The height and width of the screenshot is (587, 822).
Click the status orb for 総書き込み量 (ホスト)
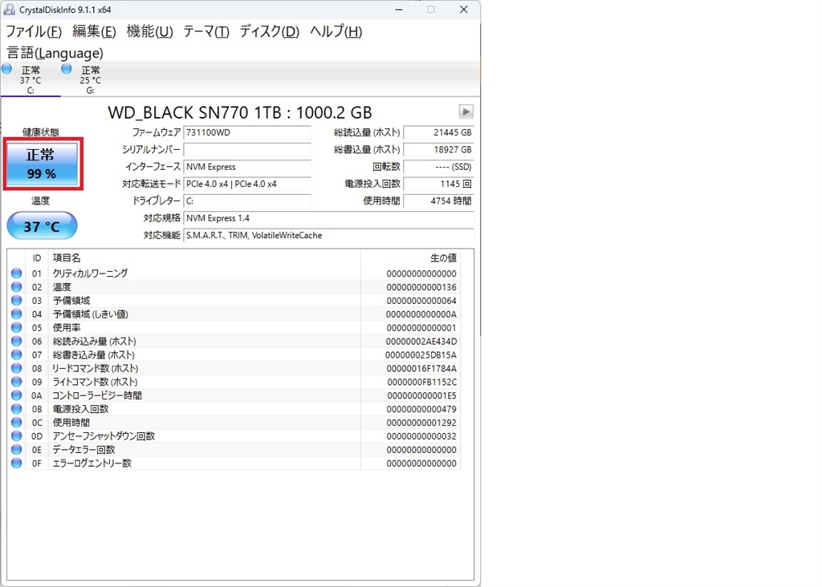[x=17, y=355]
